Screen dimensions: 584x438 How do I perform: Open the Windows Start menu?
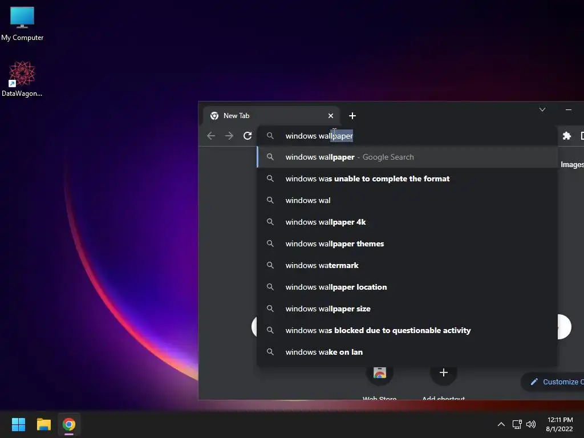tap(18, 424)
